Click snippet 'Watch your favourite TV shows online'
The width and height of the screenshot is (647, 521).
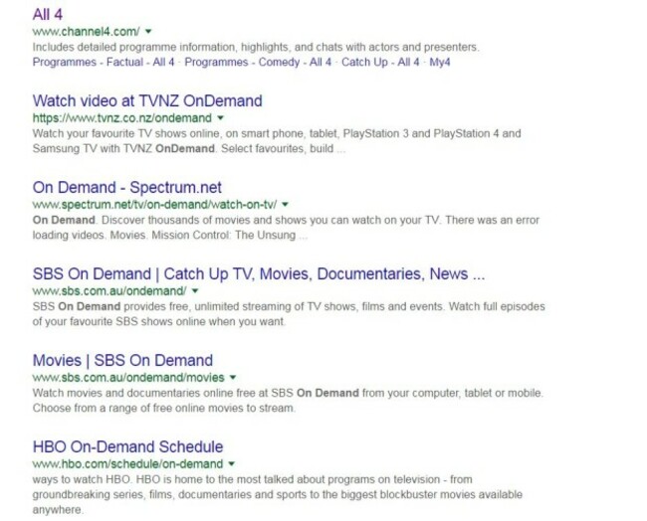click(x=277, y=141)
